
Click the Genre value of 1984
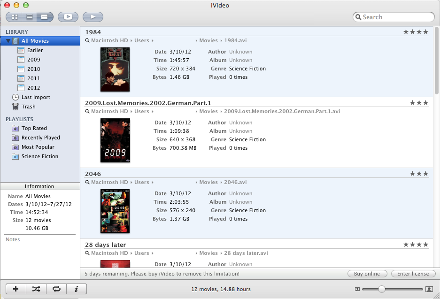coord(247,69)
